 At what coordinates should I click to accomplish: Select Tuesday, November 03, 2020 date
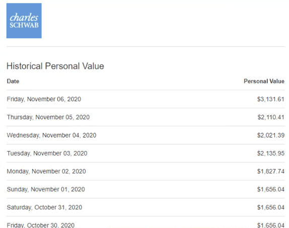point(47,154)
